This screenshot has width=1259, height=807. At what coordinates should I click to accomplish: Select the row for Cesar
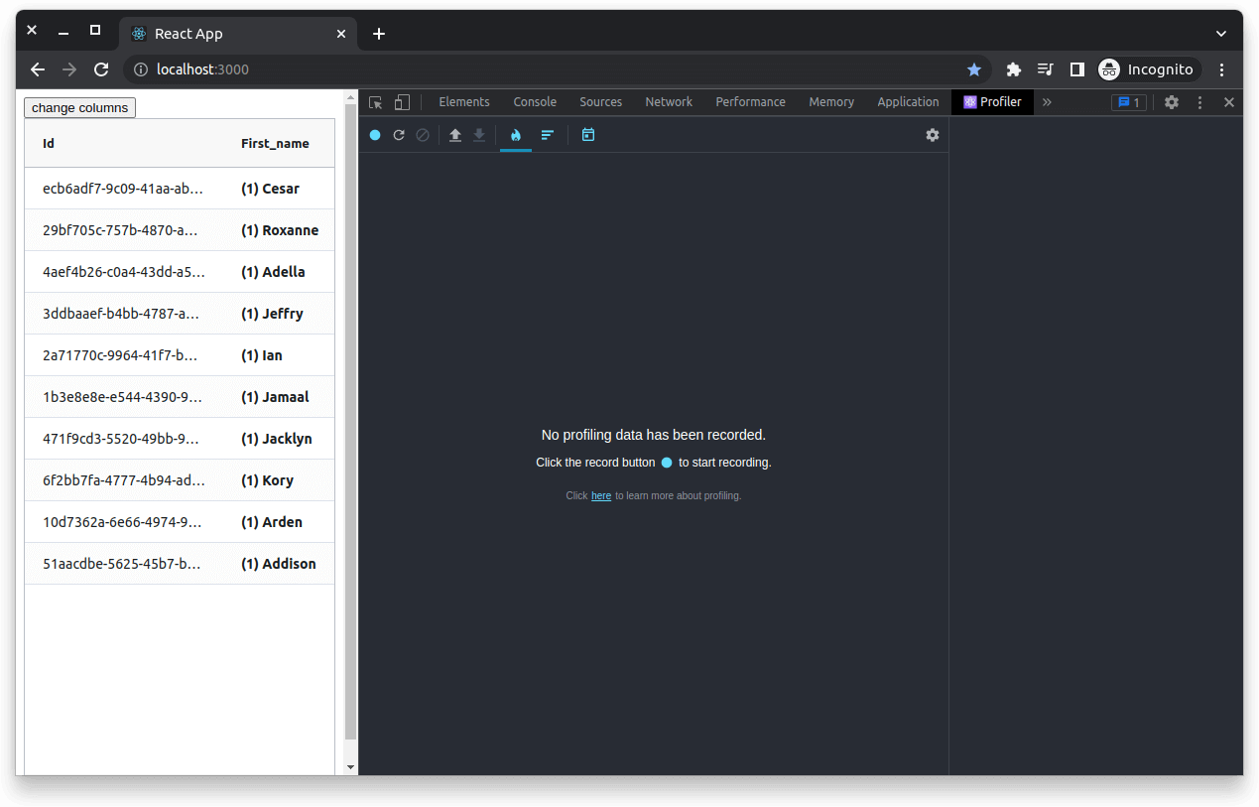point(179,189)
